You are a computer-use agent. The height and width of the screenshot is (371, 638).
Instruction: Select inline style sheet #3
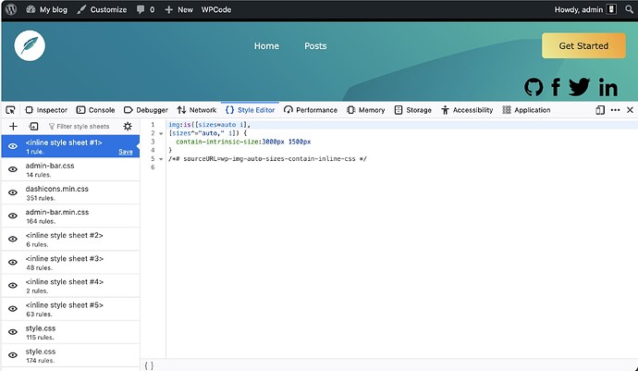click(x=70, y=262)
